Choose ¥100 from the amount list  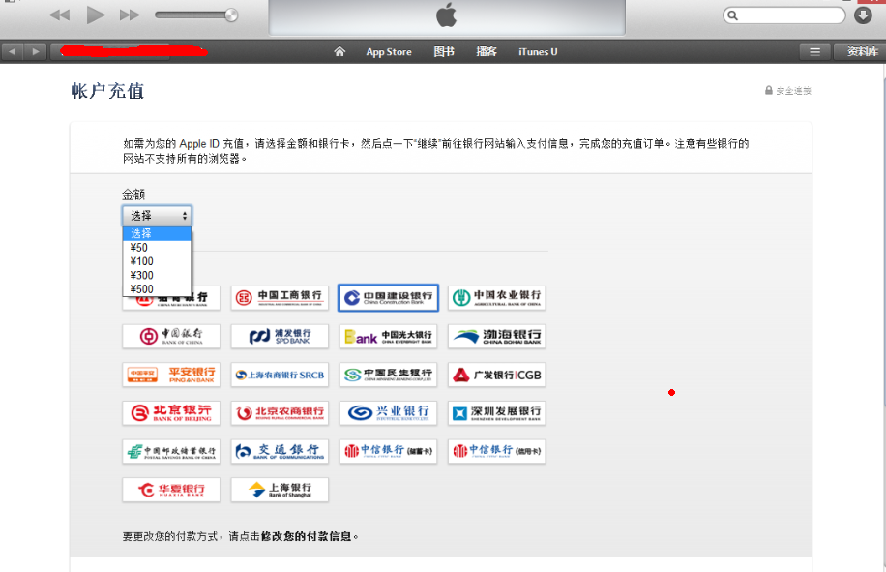(157, 261)
